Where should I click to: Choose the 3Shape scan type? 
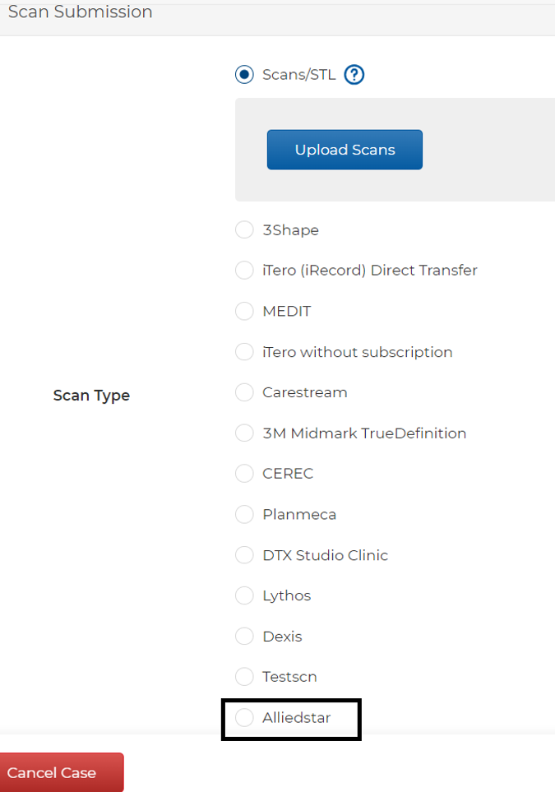[244, 229]
